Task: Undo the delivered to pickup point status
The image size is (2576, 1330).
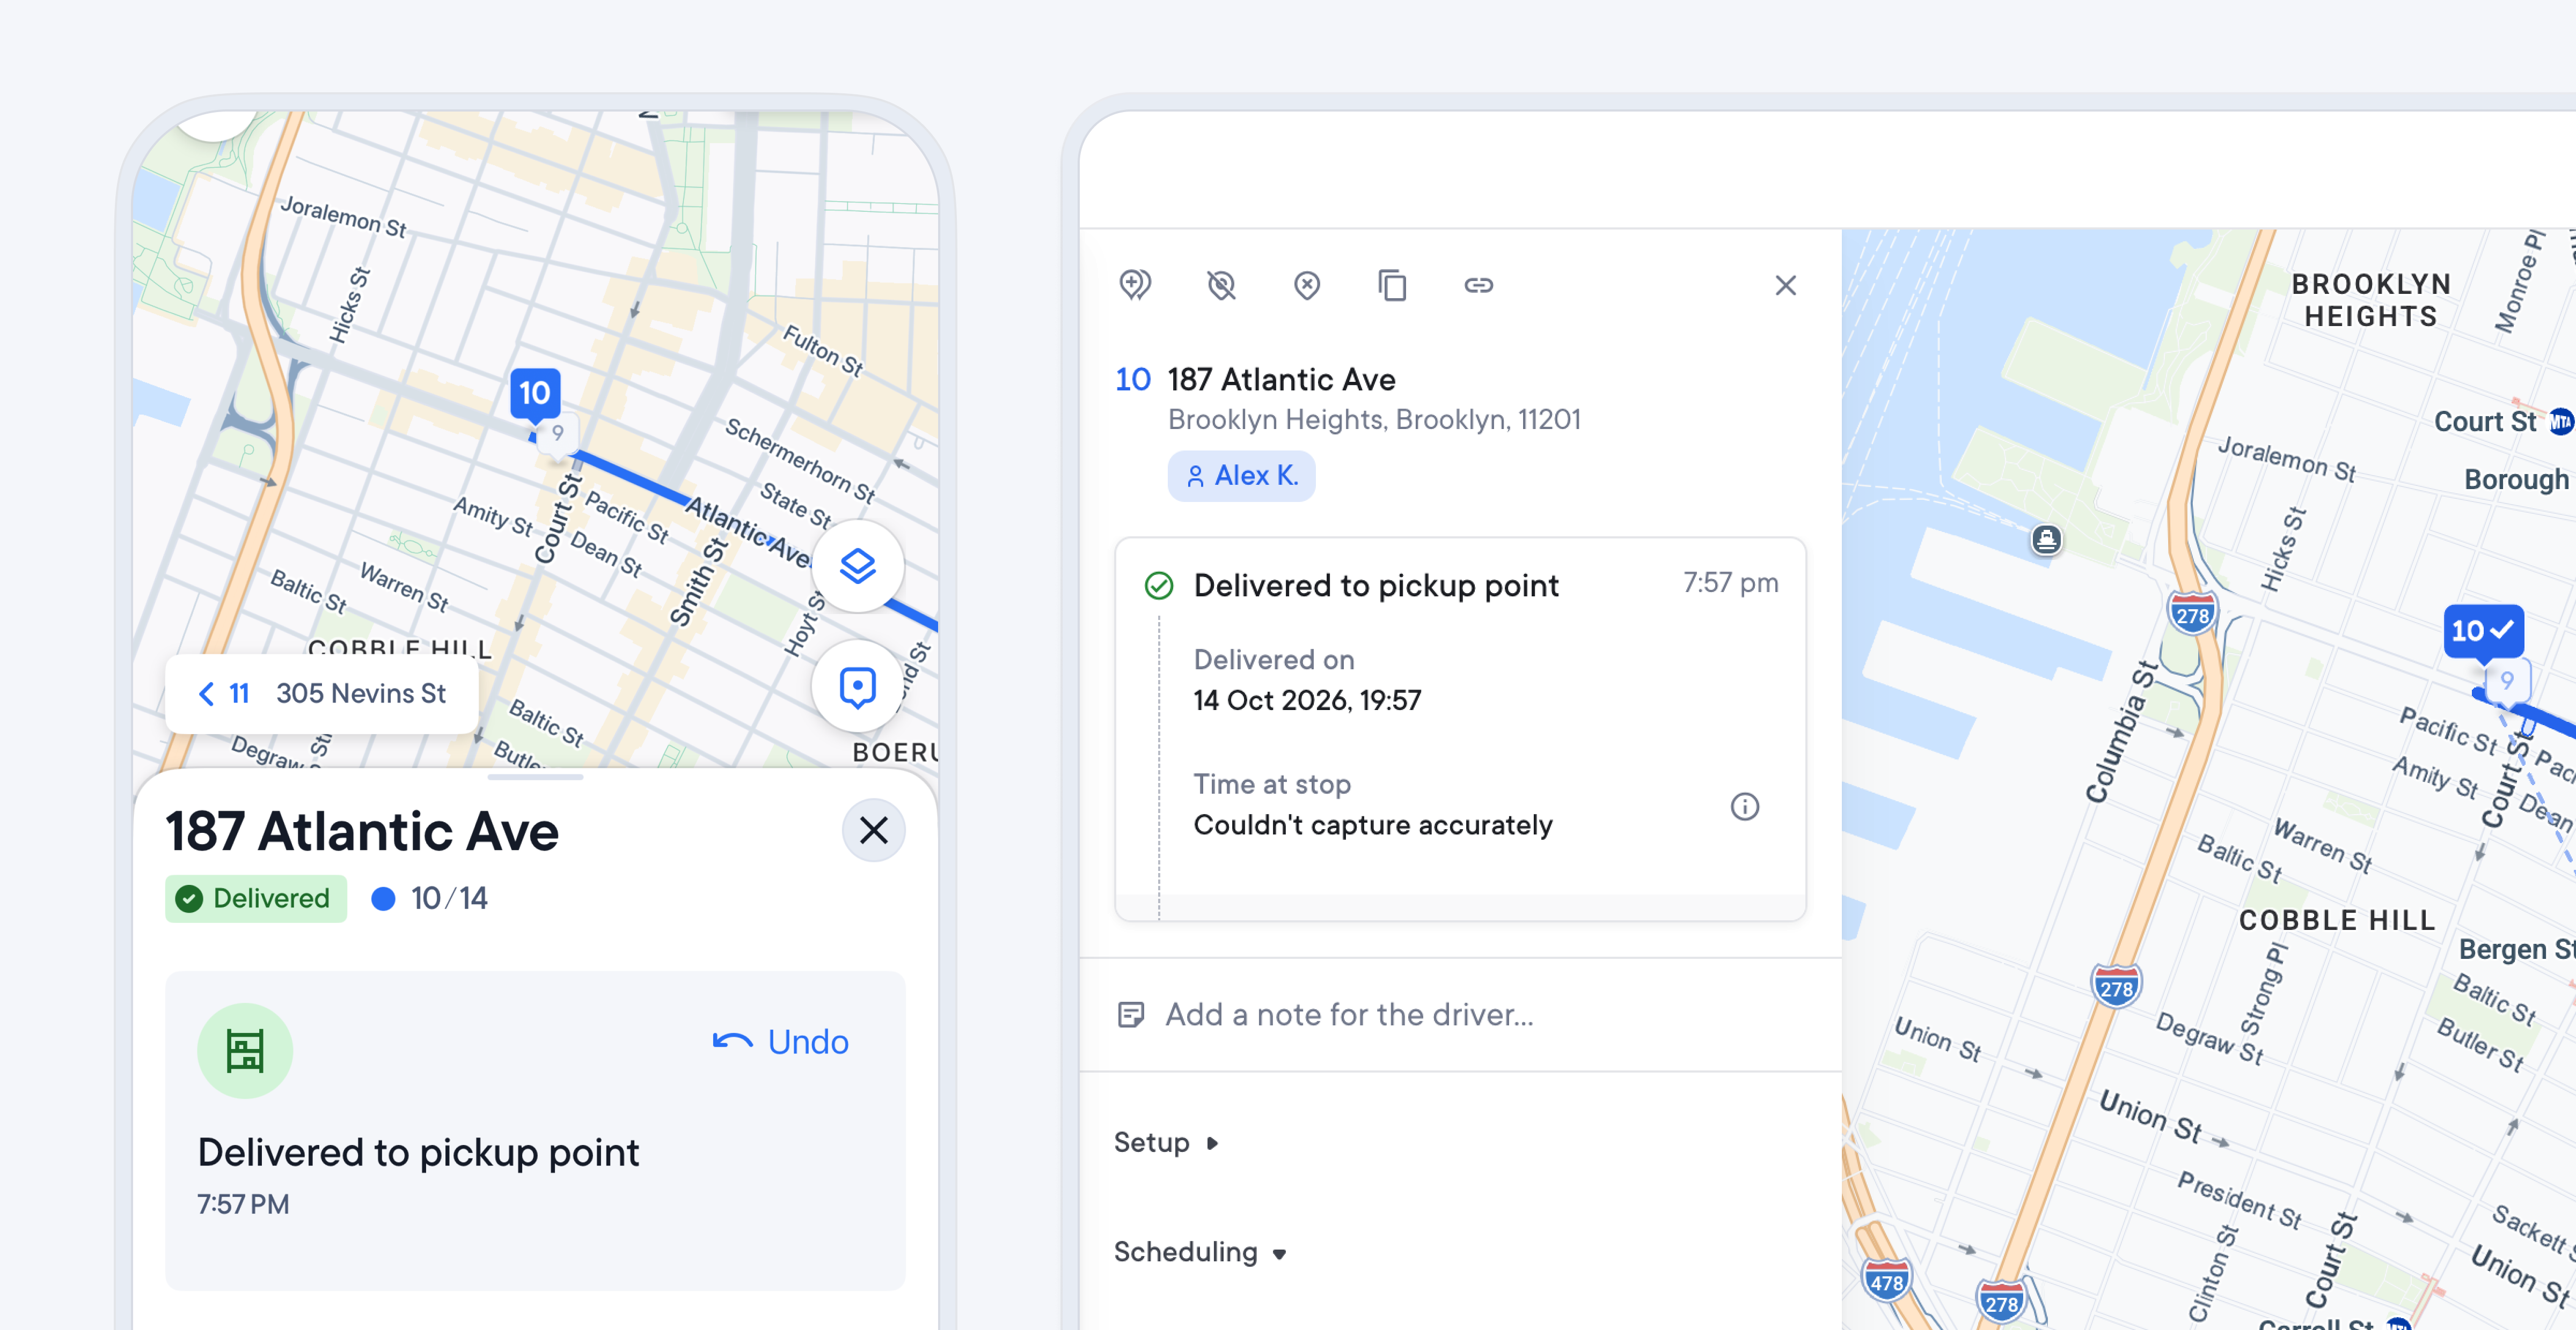Action: coord(780,1041)
